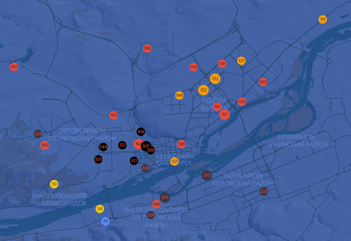Viewport: 351px width, 241px height.
Task: Select the black 327 marker
Action: 134,161
